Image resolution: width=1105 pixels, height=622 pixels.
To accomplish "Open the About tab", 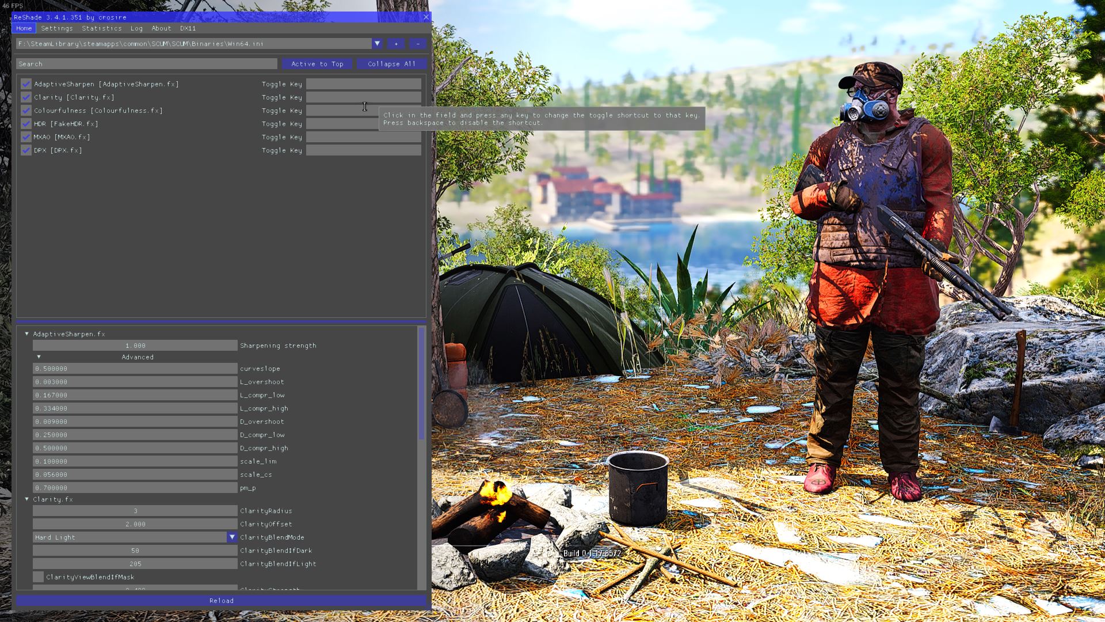I will (161, 28).
